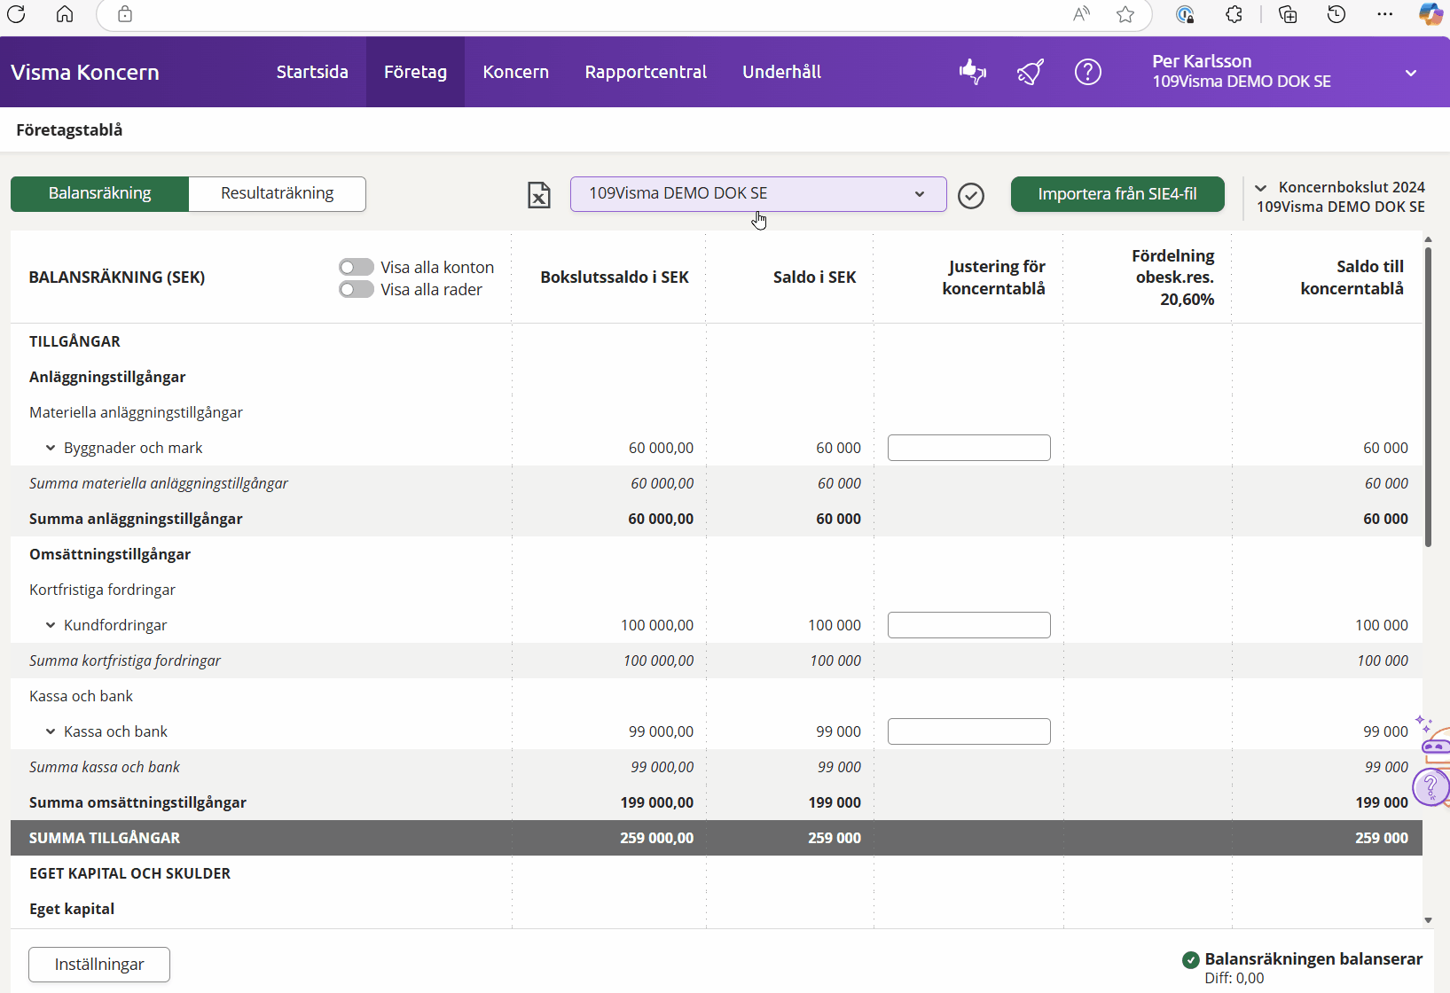This screenshot has width=1450, height=993.
Task: Enable the Visa alla konton toggle
Action: point(357,267)
